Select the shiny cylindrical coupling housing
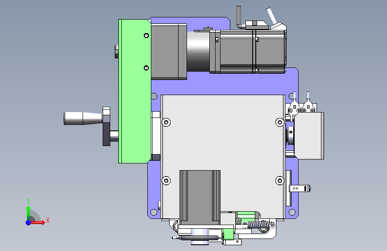The height and width of the screenshot is (251, 387). click(198, 52)
